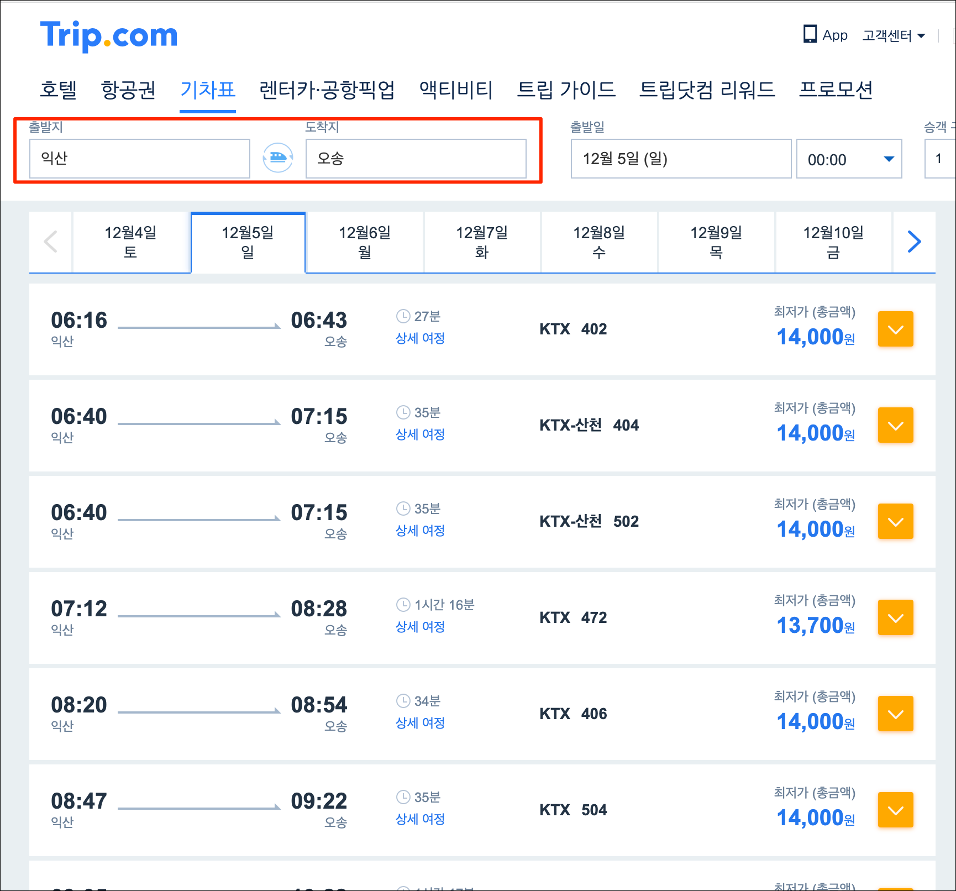956x891 pixels.
Task: Click the 12월 5일 (일) date field
Action: (x=681, y=159)
